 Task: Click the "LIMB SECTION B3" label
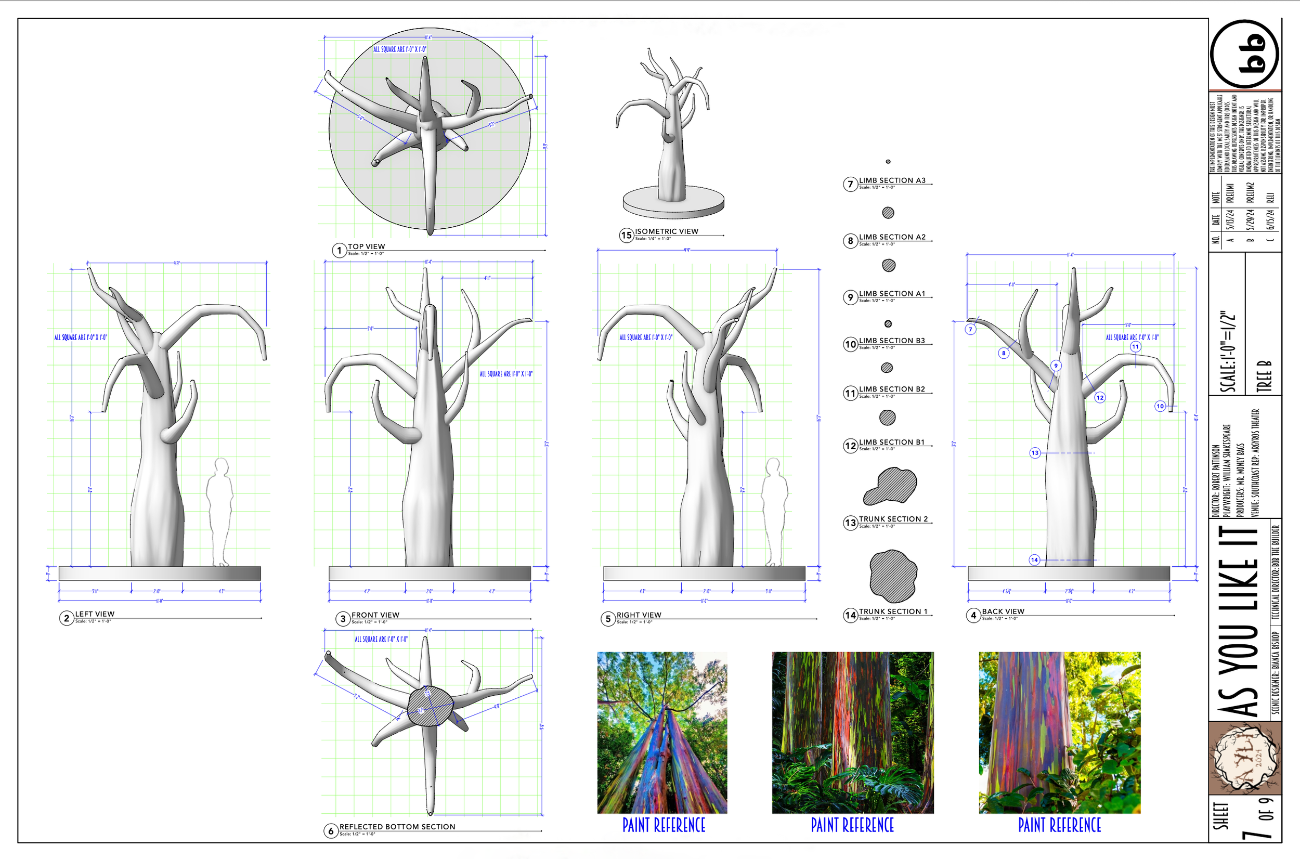tap(892, 341)
